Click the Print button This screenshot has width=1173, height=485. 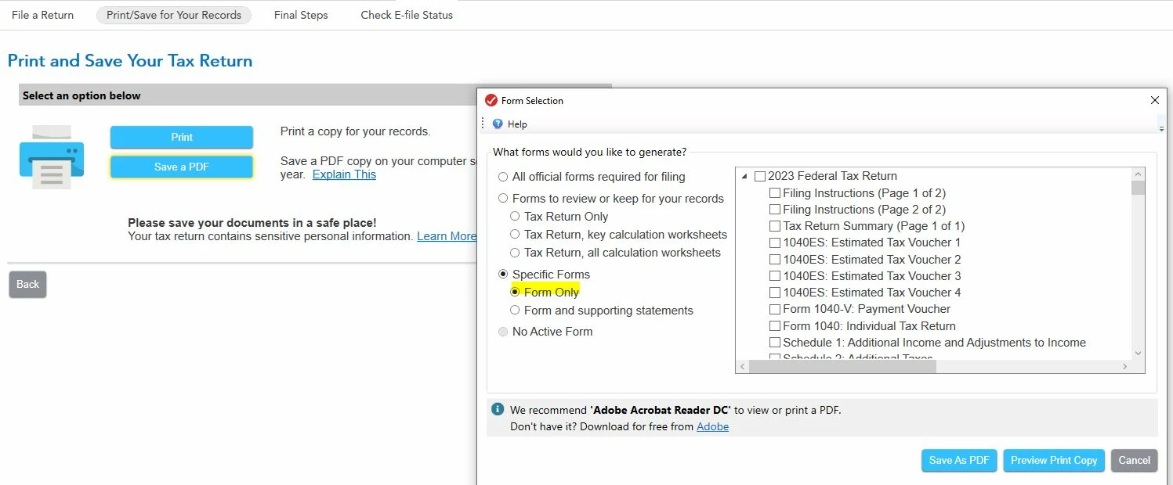(182, 137)
